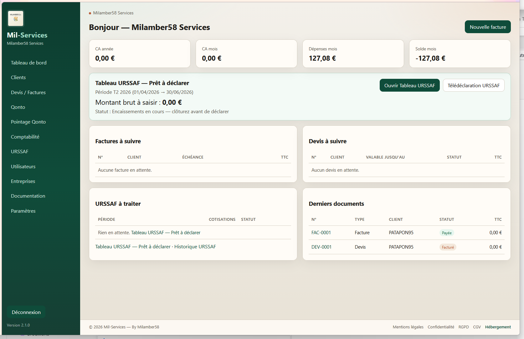Screen dimensions: 524x339
Task: Click 'Aucune facture en attente.' row
Action: pyautogui.click(x=193, y=170)
